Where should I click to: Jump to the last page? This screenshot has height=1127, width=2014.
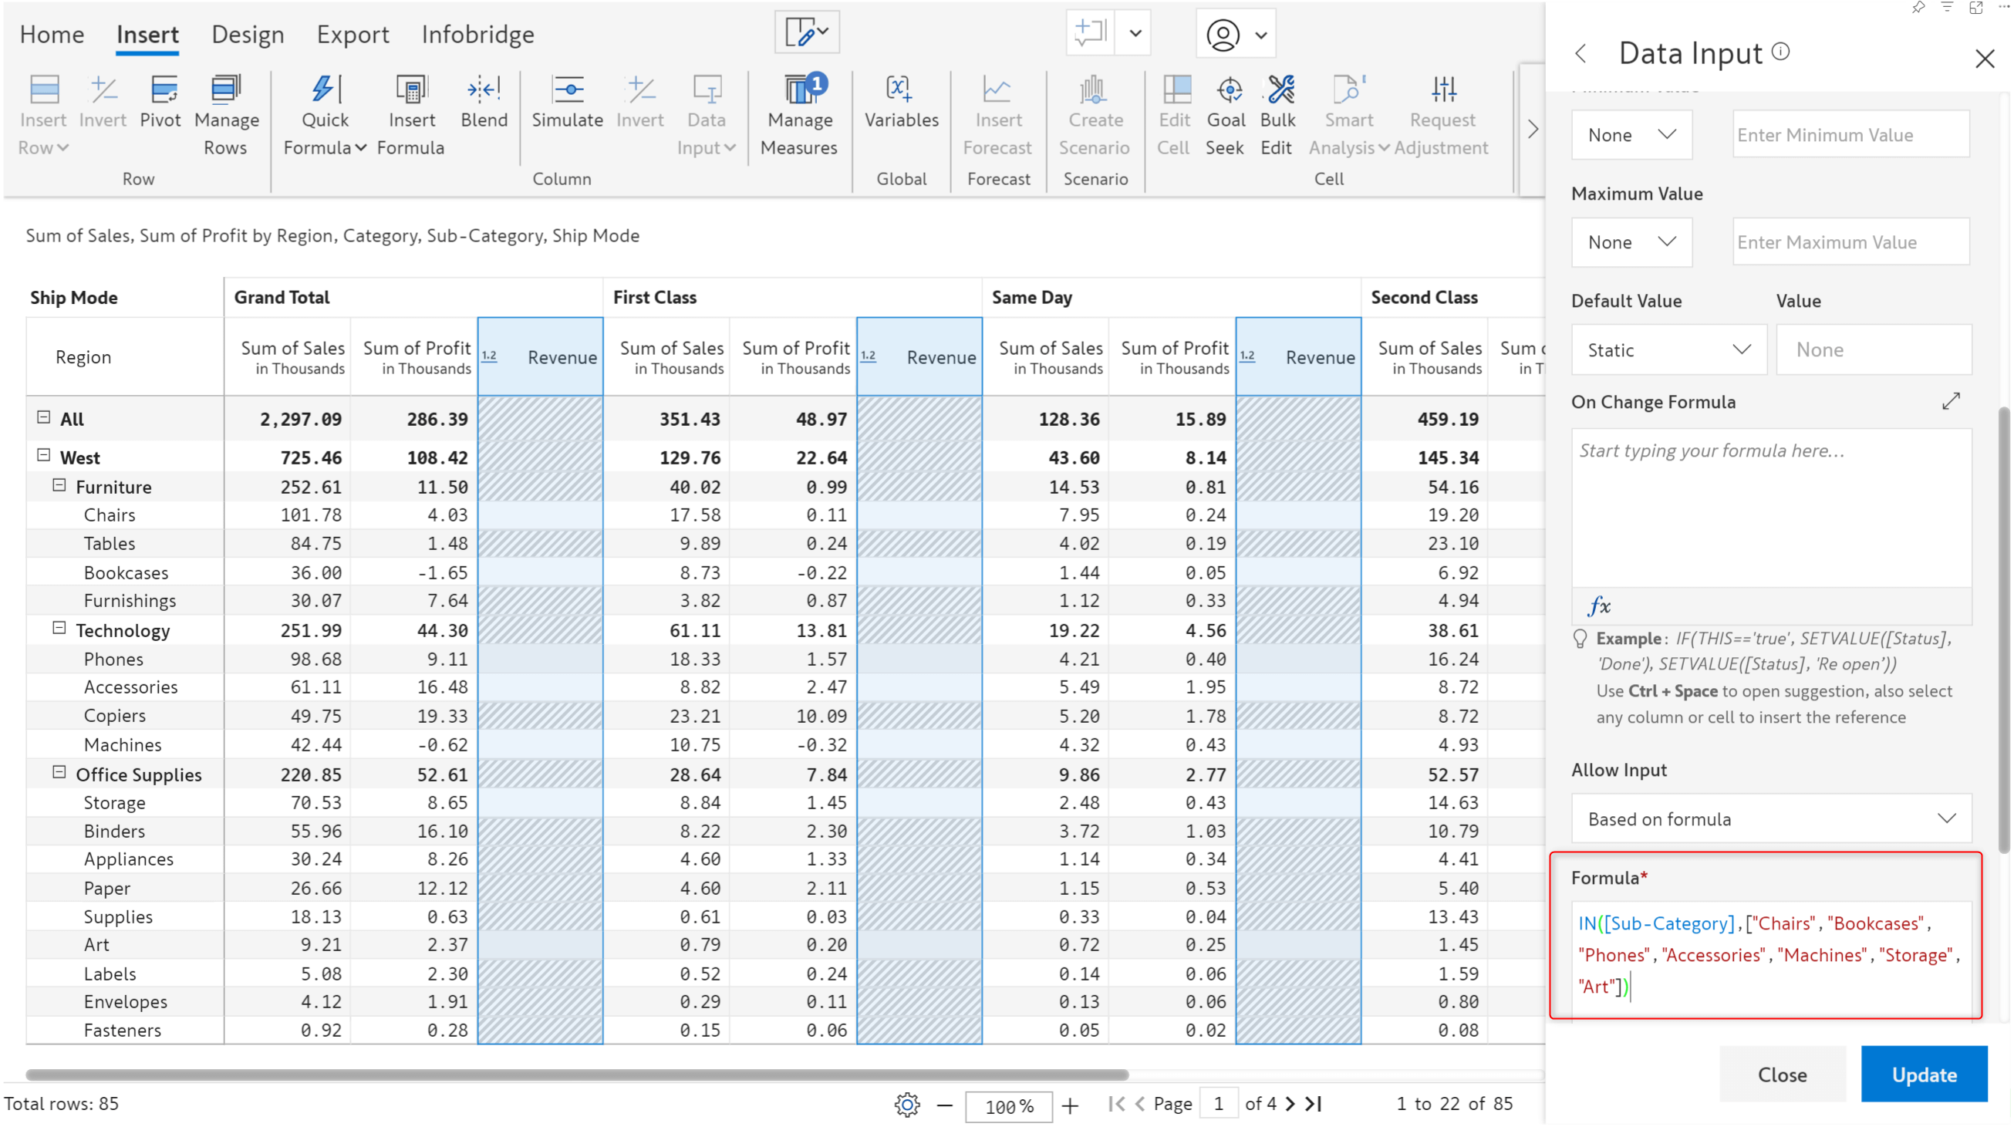pos(1314,1105)
